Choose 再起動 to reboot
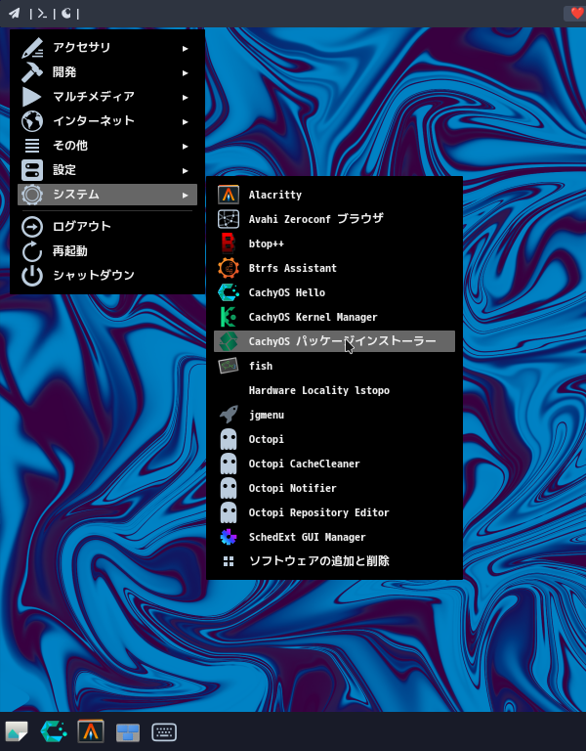586x751 pixels. click(x=107, y=251)
